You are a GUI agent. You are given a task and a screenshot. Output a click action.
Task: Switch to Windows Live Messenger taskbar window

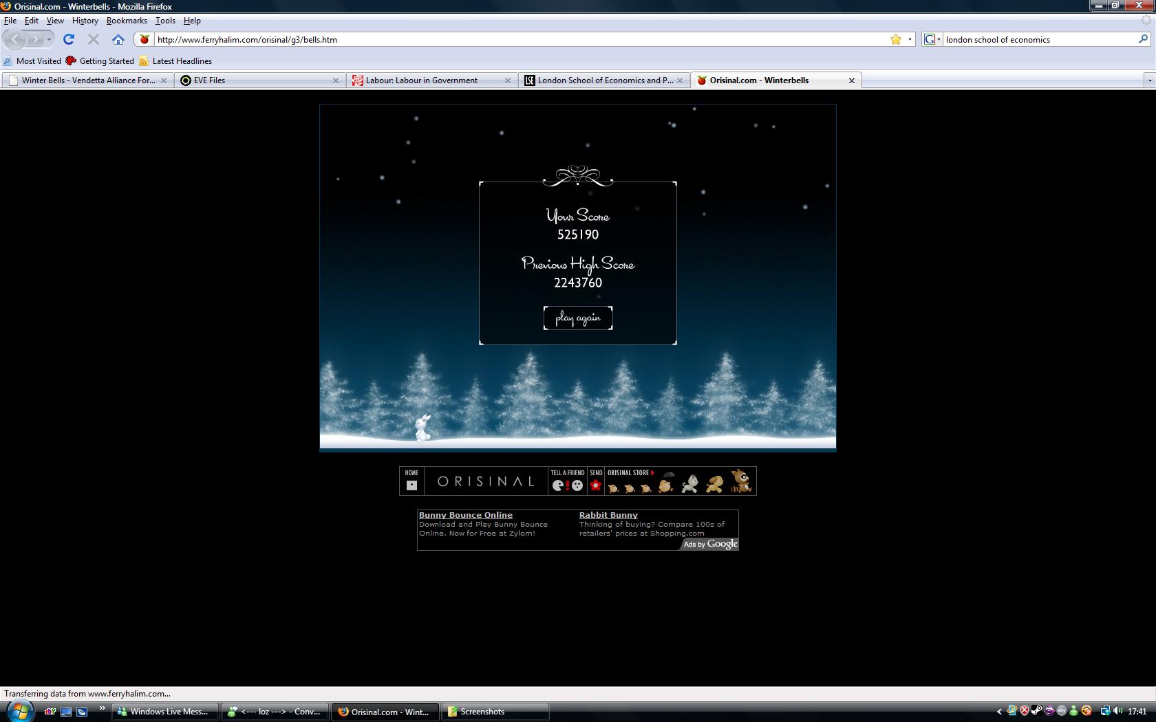coord(165,712)
